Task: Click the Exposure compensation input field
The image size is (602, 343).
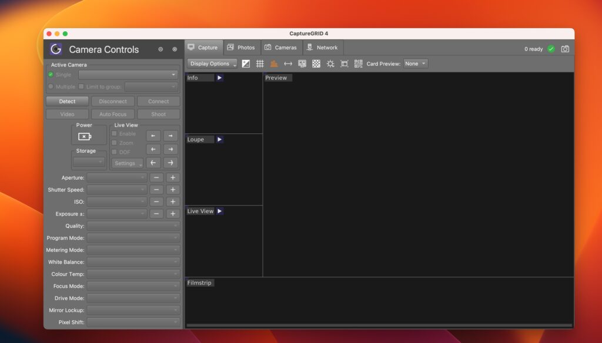Action: tap(117, 213)
